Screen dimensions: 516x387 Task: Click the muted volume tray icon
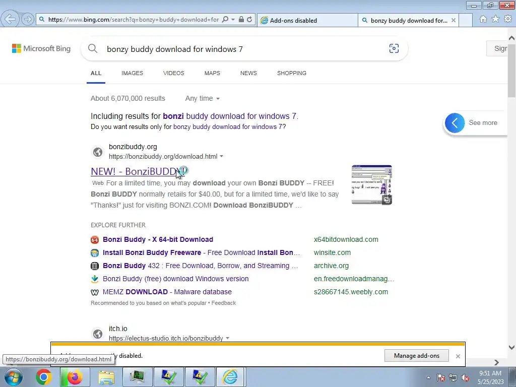click(x=465, y=377)
